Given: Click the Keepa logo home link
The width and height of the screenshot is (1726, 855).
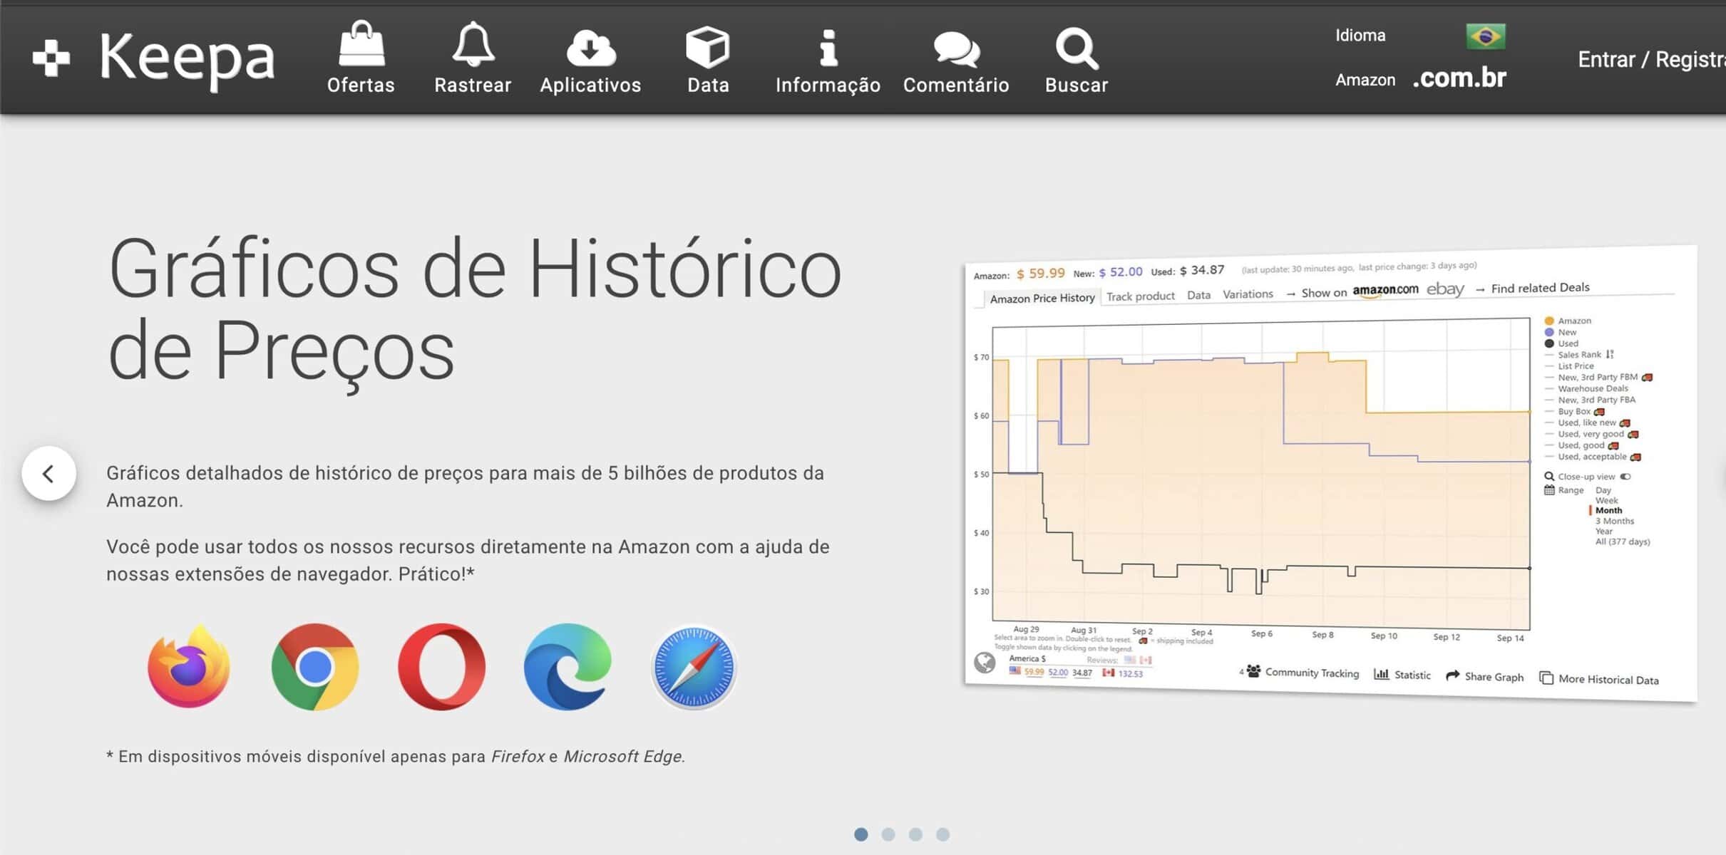Looking at the screenshot, I should point(154,57).
